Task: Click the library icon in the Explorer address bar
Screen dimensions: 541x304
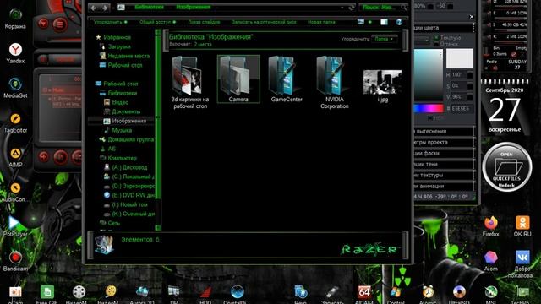Action: (x=121, y=7)
